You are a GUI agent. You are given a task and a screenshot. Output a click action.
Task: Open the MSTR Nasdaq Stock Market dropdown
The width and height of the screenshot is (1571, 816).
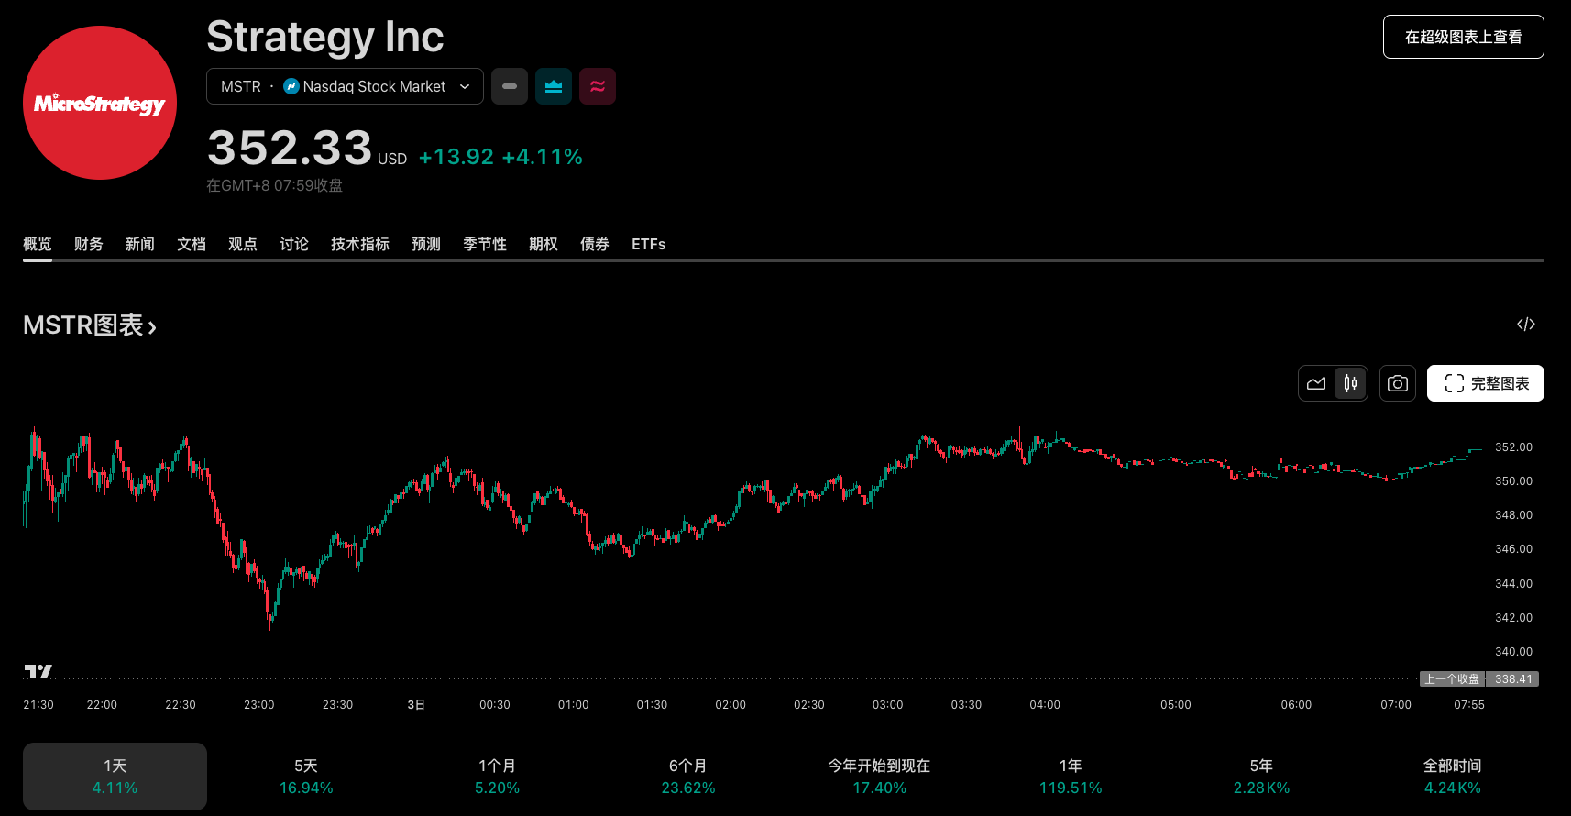[x=345, y=86]
